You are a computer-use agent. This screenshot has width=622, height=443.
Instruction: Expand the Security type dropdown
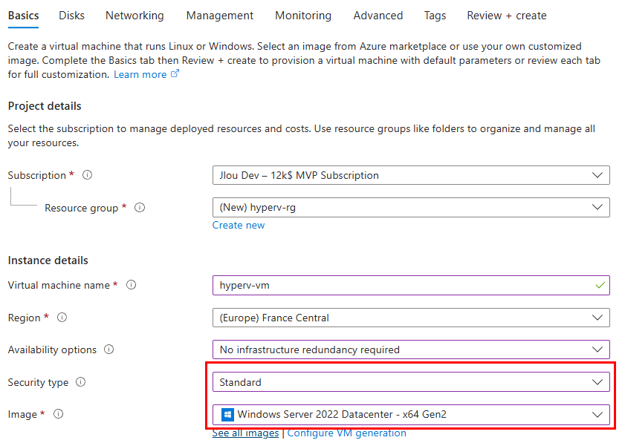(x=411, y=382)
